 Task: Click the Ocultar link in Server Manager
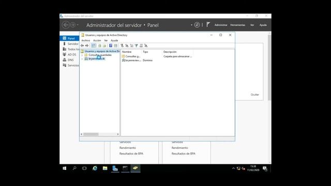(x=255, y=95)
